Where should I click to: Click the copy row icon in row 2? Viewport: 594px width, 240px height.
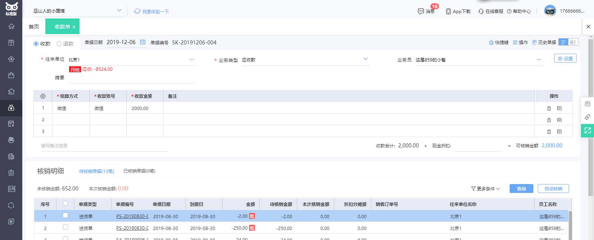click(559, 120)
